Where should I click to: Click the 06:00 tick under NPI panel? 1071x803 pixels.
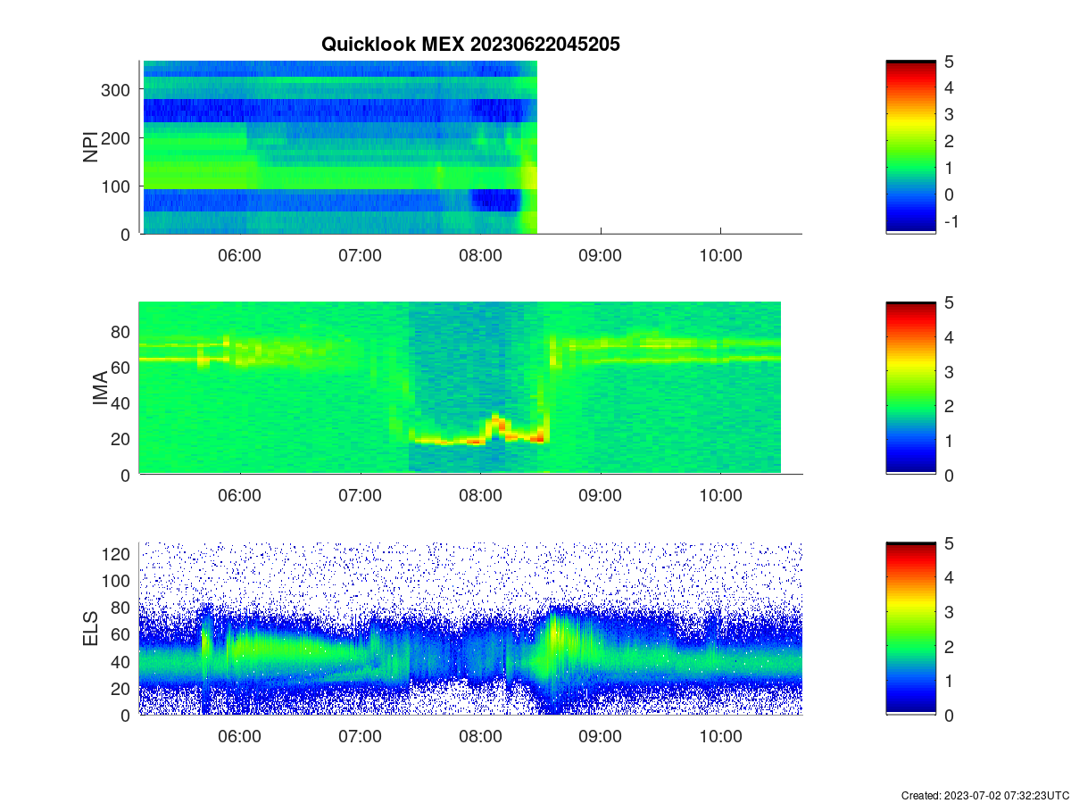tap(240, 255)
